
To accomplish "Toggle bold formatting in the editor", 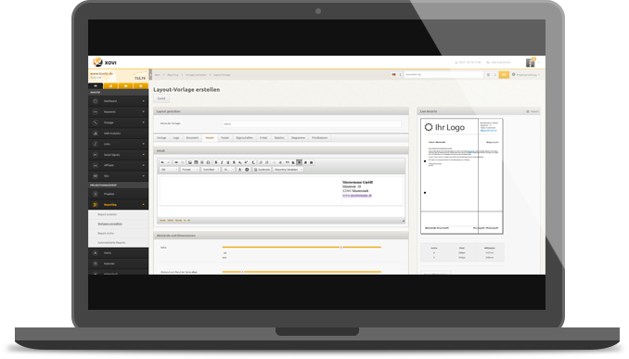I will [216, 162].
